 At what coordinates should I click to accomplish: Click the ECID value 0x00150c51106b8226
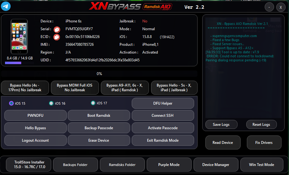tap(82, 36)
